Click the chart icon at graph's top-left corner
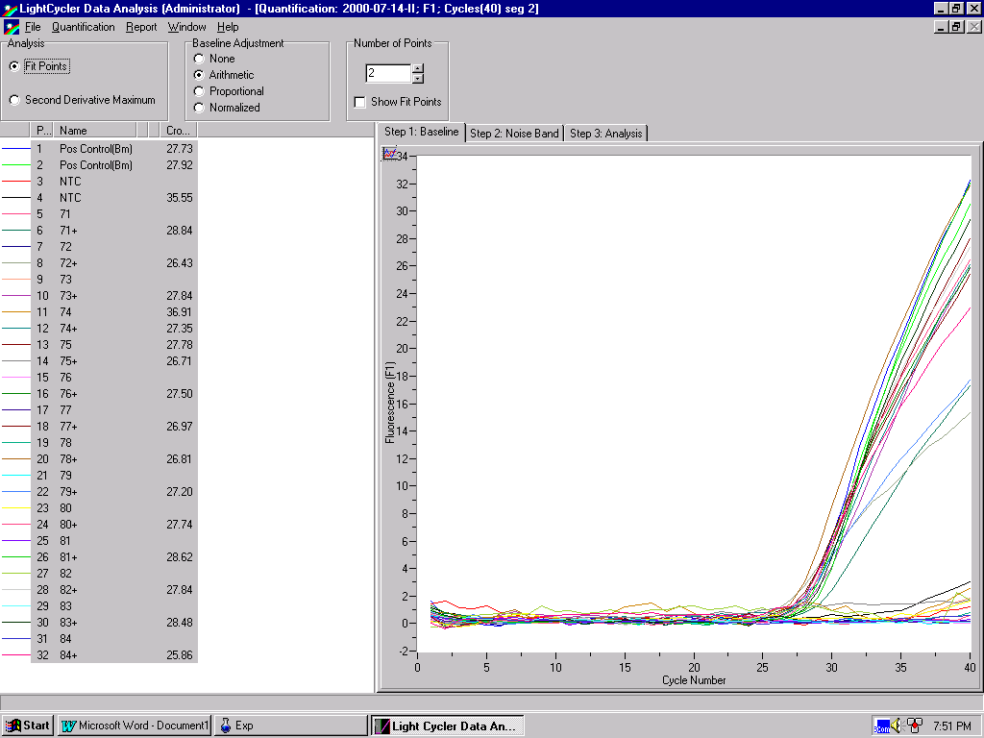Screen dimensions: 984x738 (x=390, y=153)
